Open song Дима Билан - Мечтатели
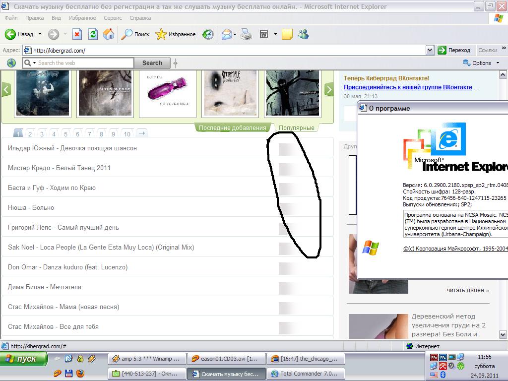508x381 pixels. 45,287
